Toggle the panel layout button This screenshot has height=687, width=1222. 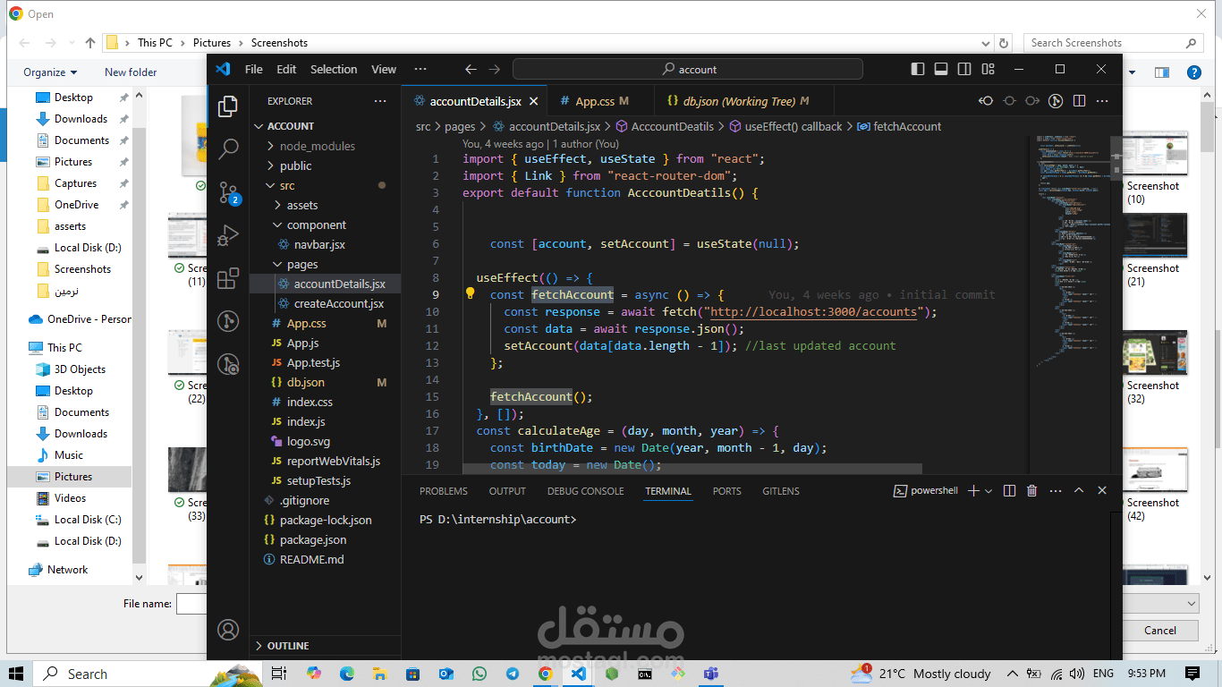point(941,69)
